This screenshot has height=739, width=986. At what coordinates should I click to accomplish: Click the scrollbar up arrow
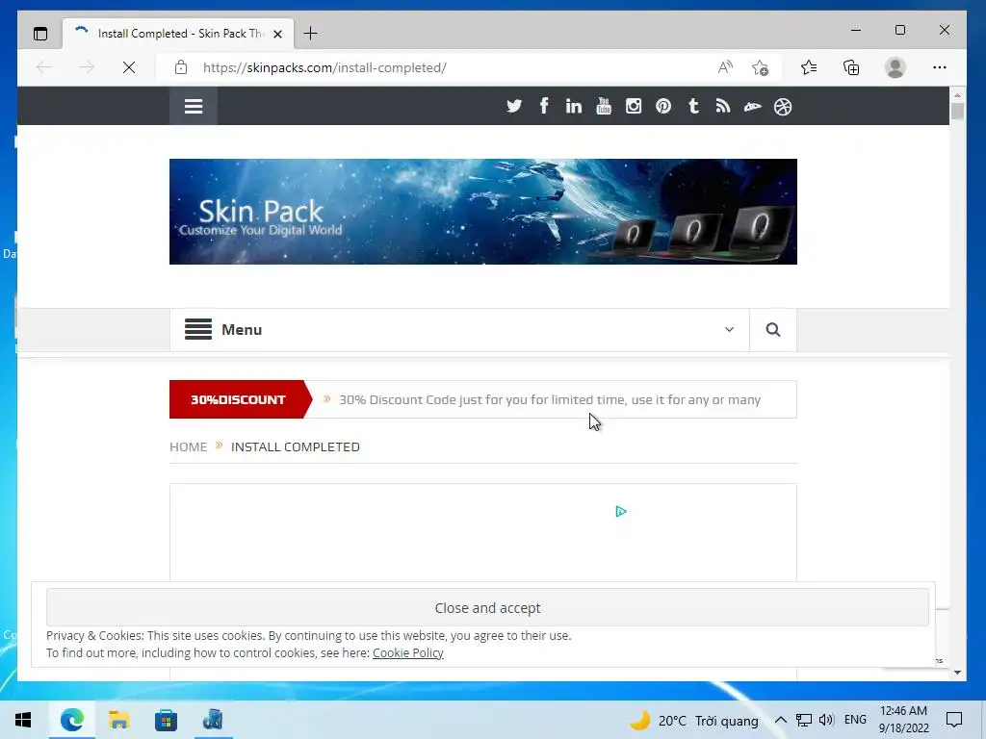957,95
